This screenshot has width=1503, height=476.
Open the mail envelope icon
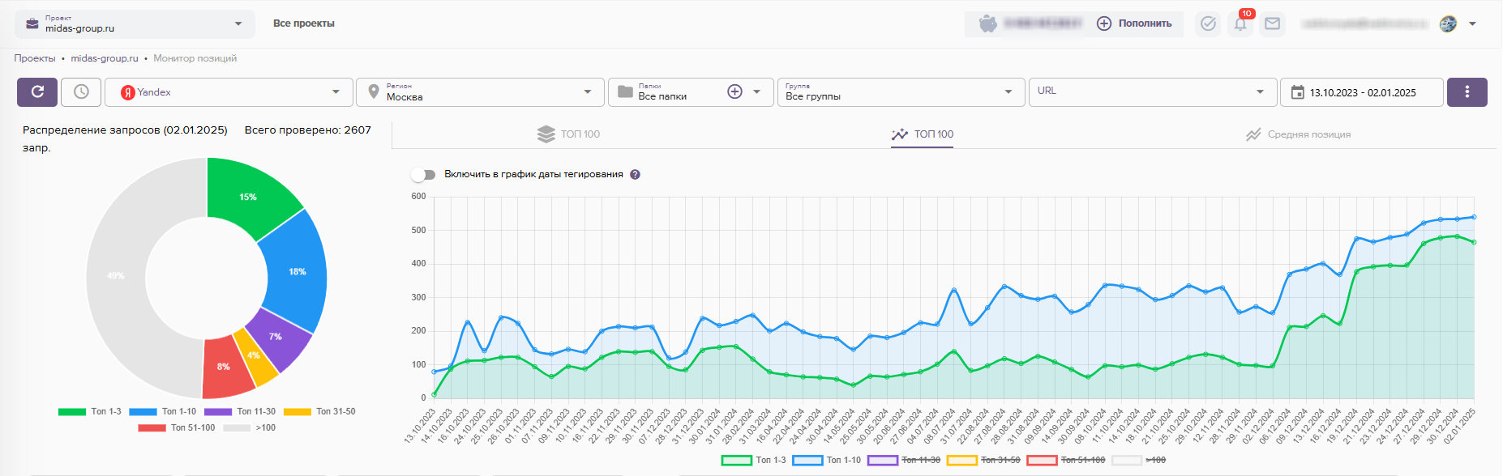pos(1273,24)
